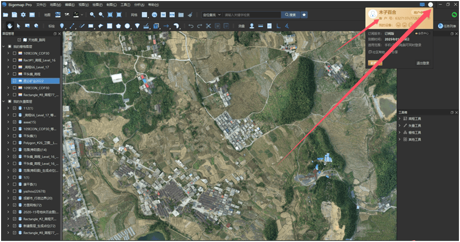Click the scissors cut icon

(x=209, y=26)
